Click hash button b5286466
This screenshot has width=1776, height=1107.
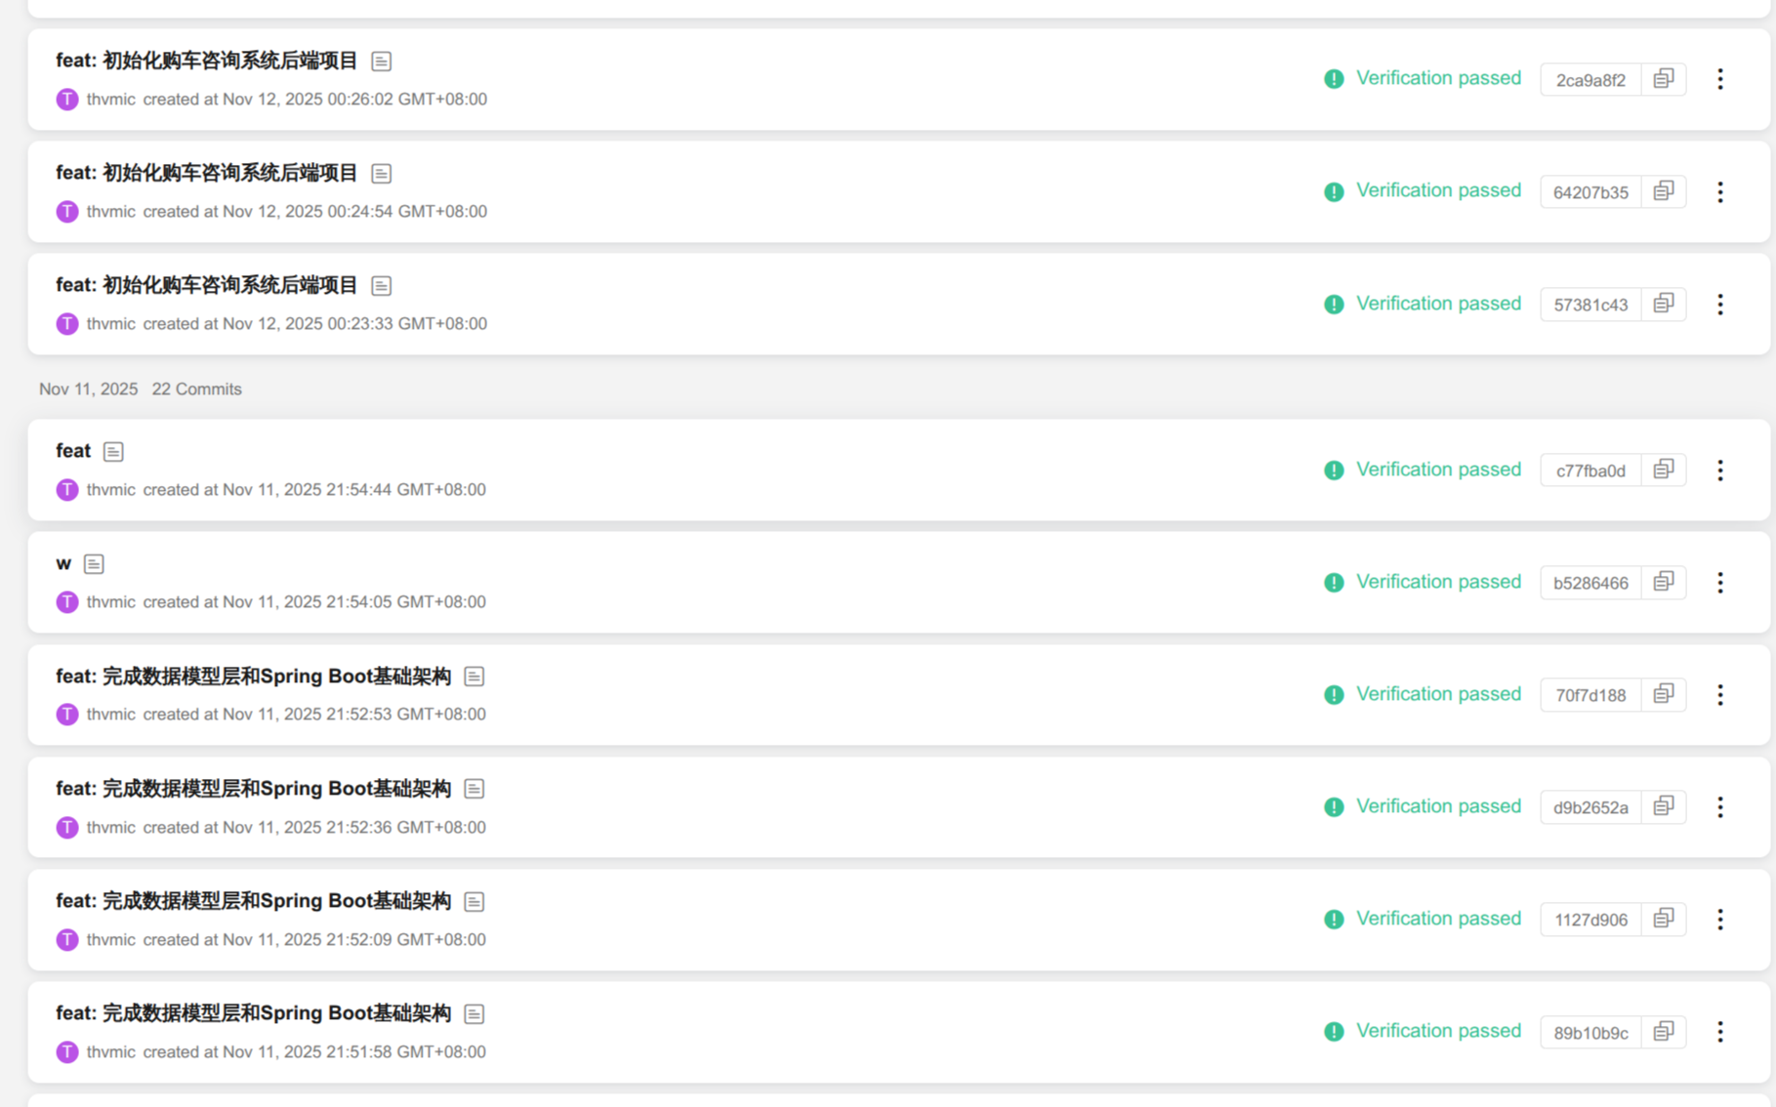[1590, 583]
